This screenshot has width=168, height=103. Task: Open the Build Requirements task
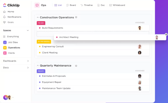pos(52,28)
